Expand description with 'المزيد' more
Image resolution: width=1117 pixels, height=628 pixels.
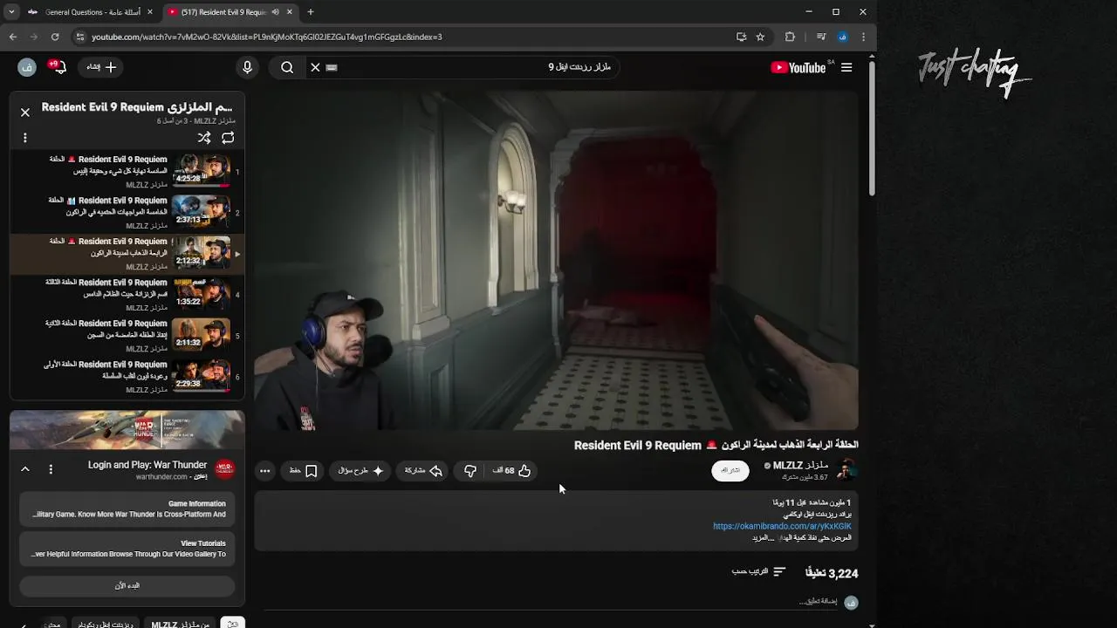pos(763,537)
